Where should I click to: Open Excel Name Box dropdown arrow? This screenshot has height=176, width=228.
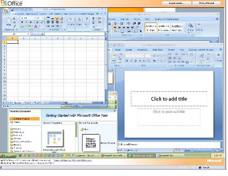tap(28, 34)
